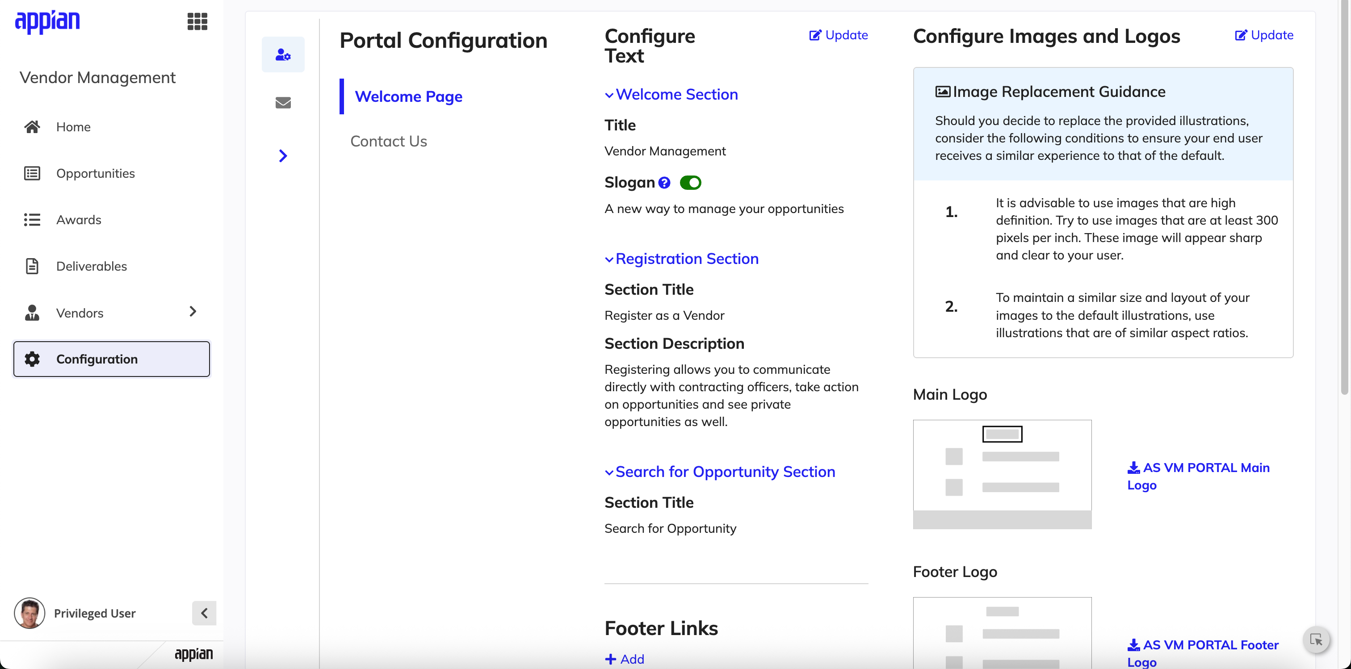Click the Footer Logo placeholder thumbnail
Screen dimensions: 1351x669
tap(1002, 633)
